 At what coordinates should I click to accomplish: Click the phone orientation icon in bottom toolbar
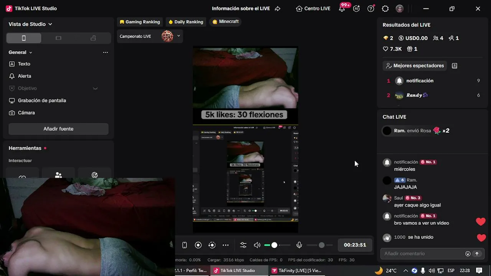tap(184, 245)
